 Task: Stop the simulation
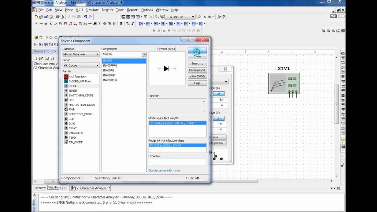pyautogui.click(x=164, y=31)
